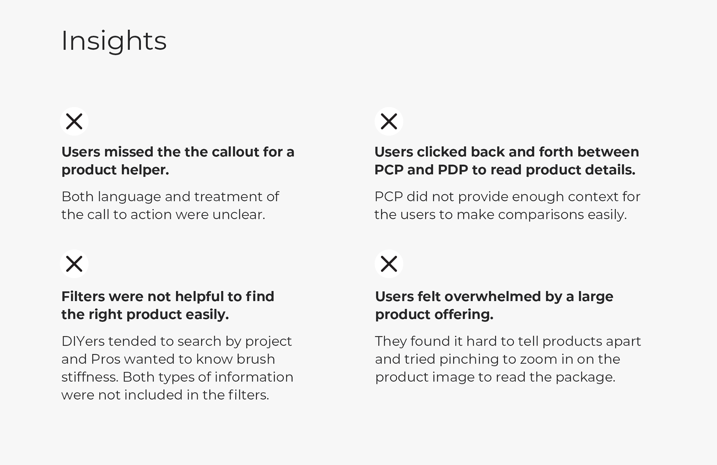Click the line 'the call to action were unclear.'

click(163, 214)
